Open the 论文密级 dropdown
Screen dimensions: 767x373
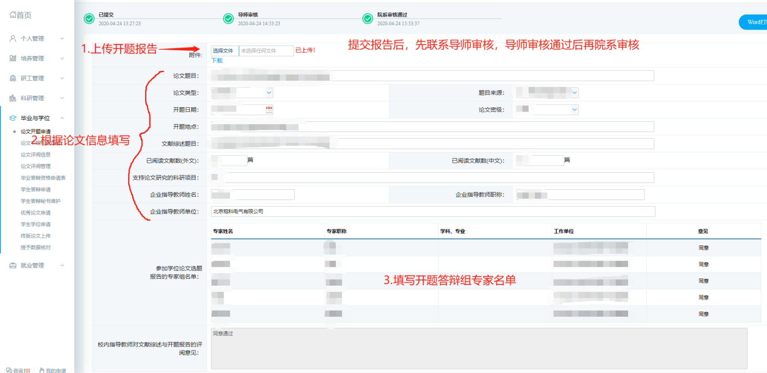point(574,109)
